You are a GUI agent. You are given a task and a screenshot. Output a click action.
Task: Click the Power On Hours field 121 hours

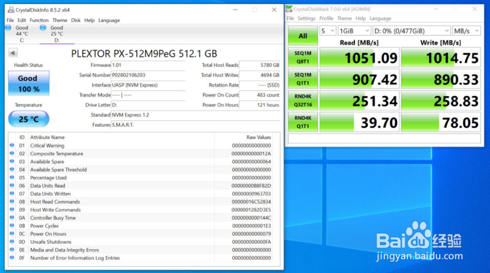(259, 105)
